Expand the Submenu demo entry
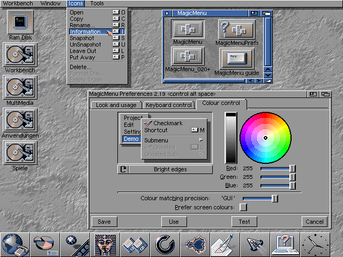This screenshot has width=343, height=257. coord(174,140)
